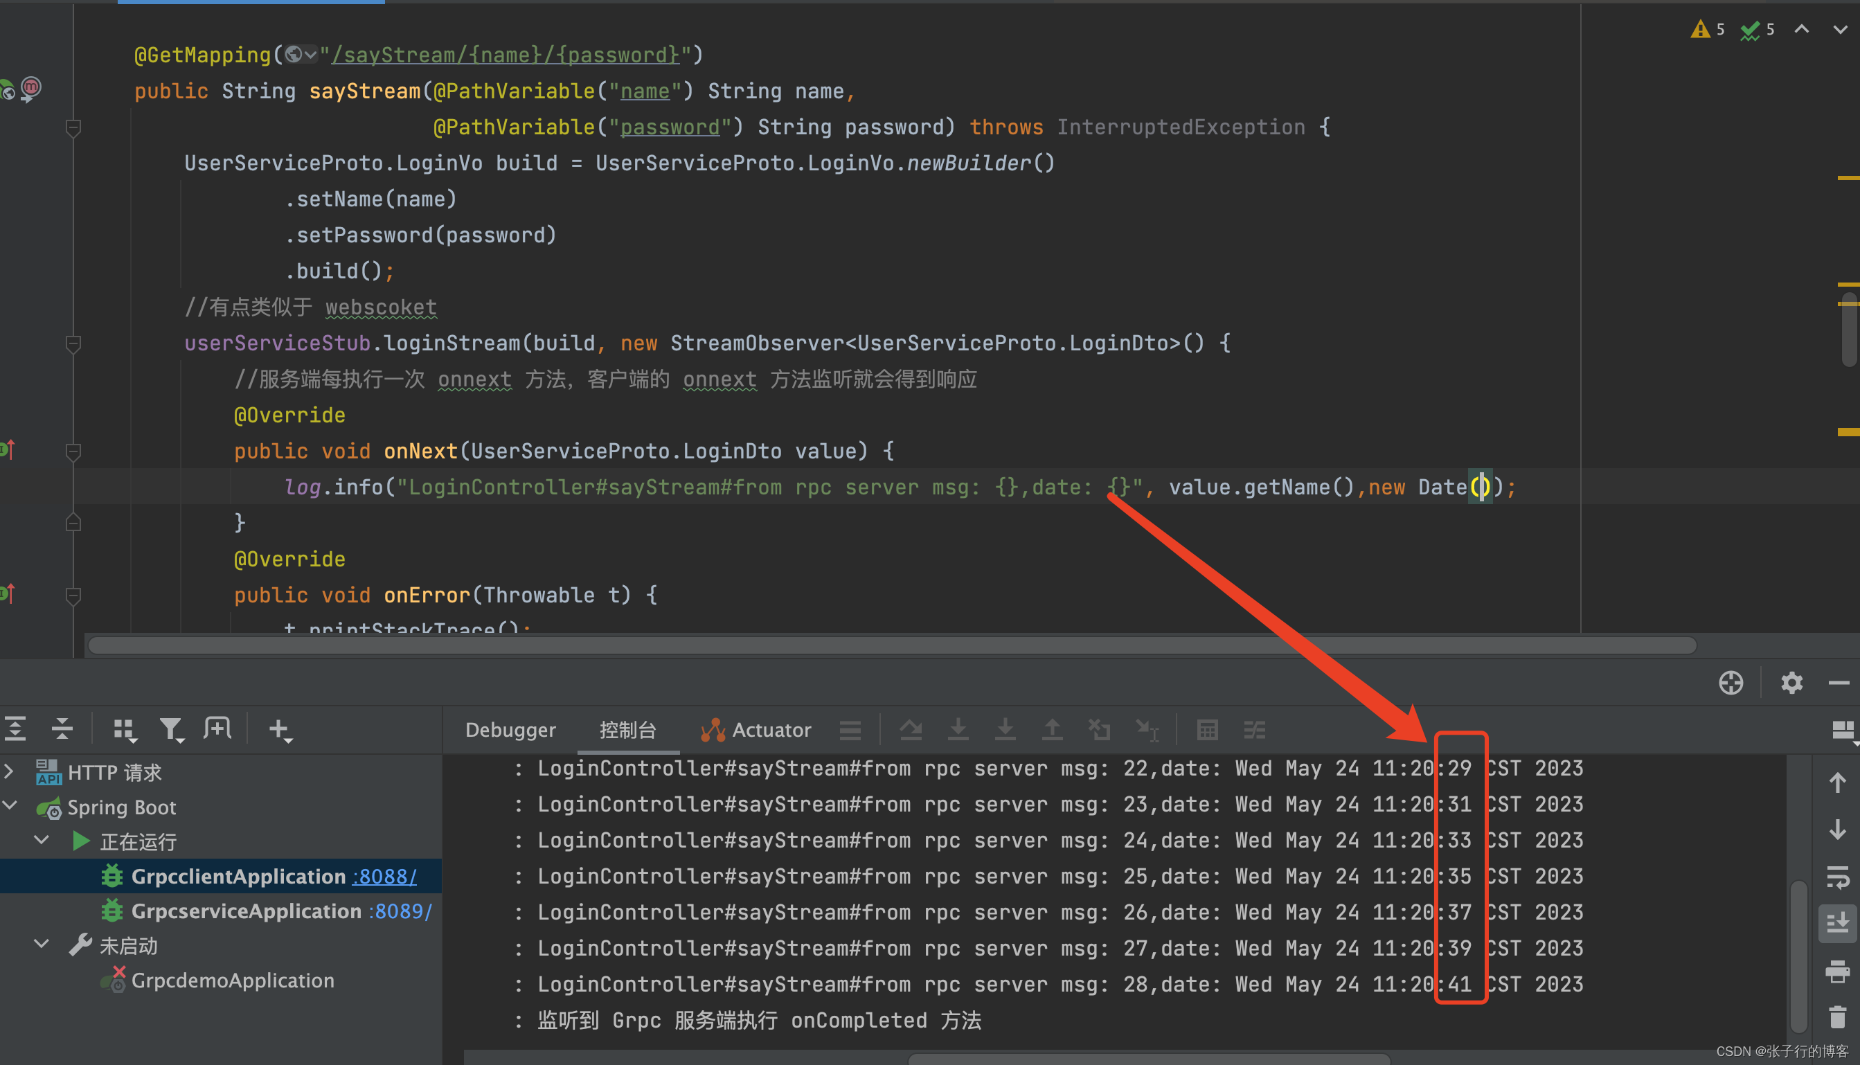Go to next highlighted error arrow

pos(1840,29)
